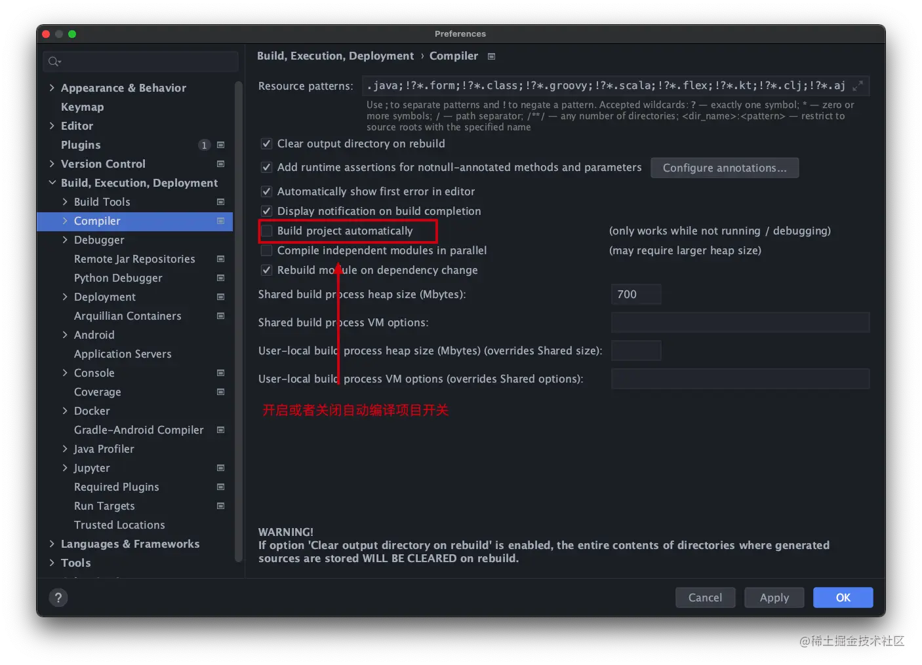Click the project-level icon beside Gradle-Android Compiler
This screenshot has width=922, height=665.
tap(220, 430)
